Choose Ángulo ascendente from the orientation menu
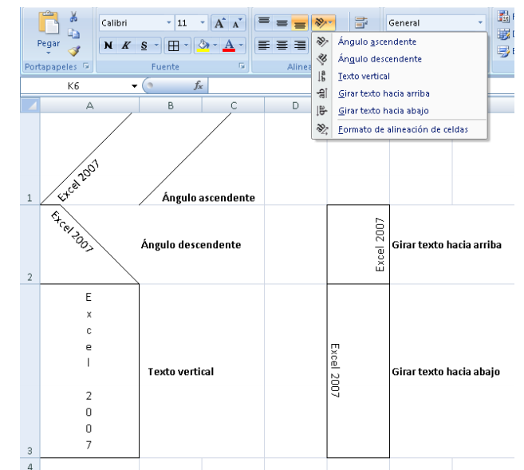The width and height of the screenshot is (524, 470). coord(376,41)
